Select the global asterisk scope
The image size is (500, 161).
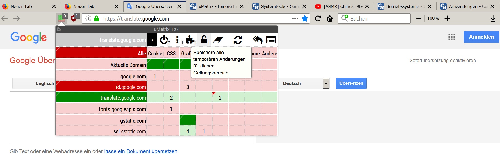tap(152, 40)
